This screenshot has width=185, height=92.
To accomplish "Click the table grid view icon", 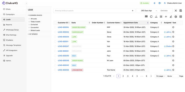I will tap(146, 16).
